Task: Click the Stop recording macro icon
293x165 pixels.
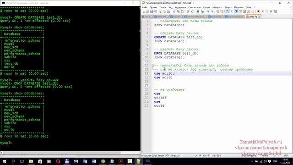Action: pos(262,11)
